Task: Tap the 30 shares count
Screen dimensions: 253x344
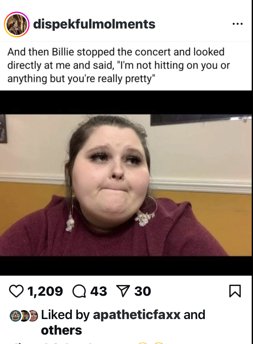Action: click(x=143, y=291)
